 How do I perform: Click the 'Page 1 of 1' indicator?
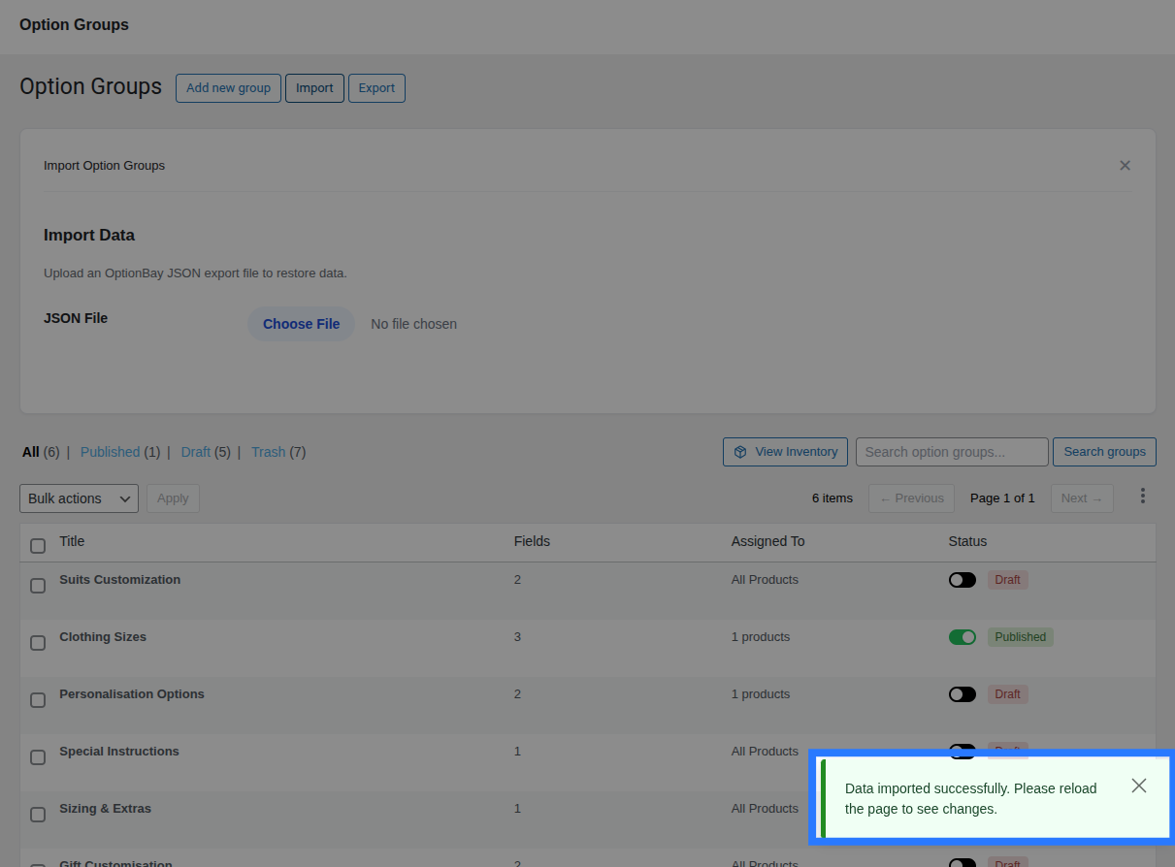point(1002,498)
